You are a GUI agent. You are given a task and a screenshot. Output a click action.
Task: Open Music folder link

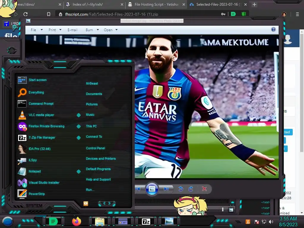[x=90, y=115]
